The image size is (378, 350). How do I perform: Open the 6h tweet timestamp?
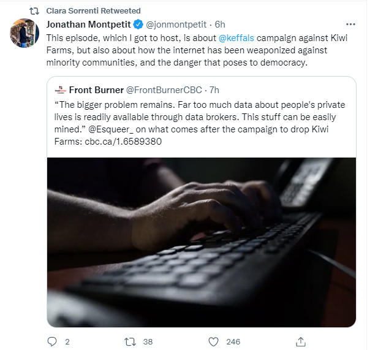click(x=220, y=25)
